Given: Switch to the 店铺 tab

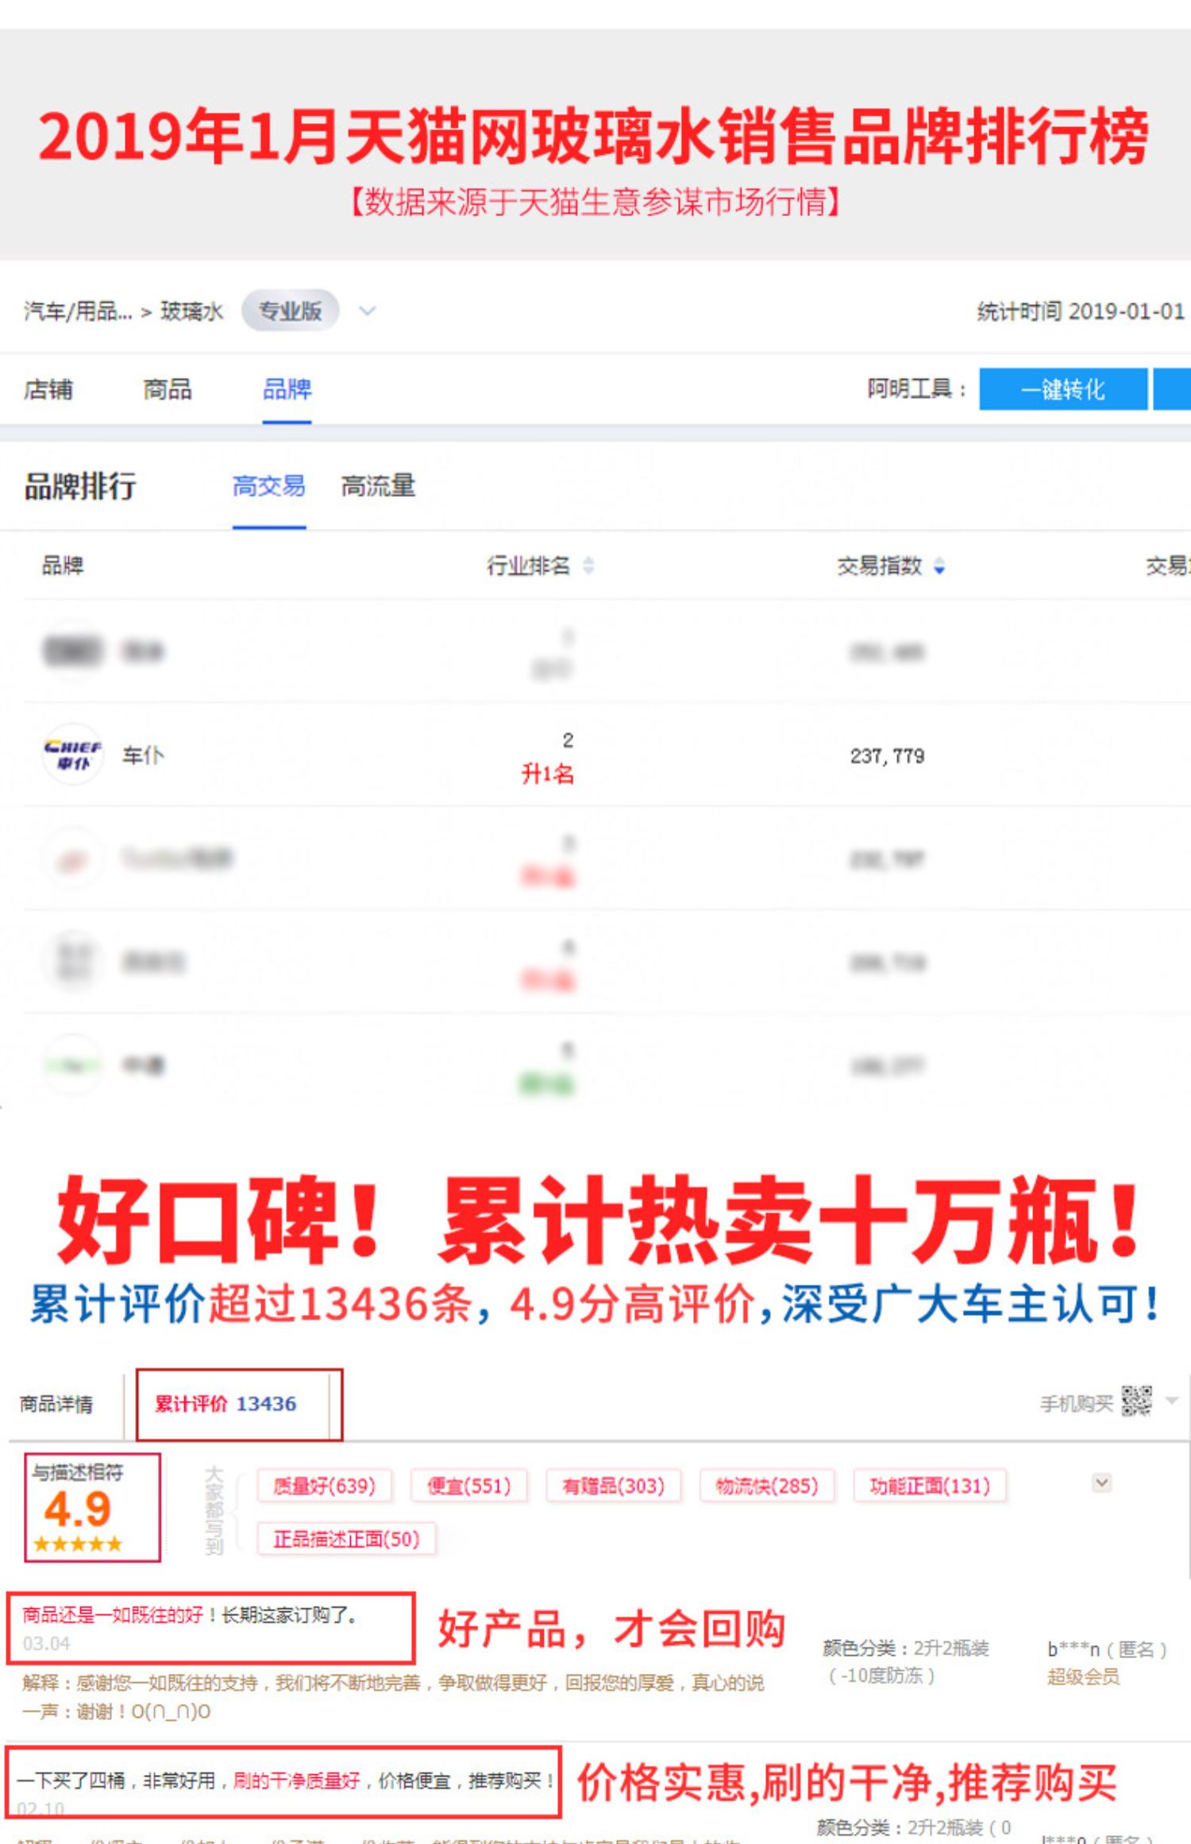Looking at the screenshot, I should point(48,389).
